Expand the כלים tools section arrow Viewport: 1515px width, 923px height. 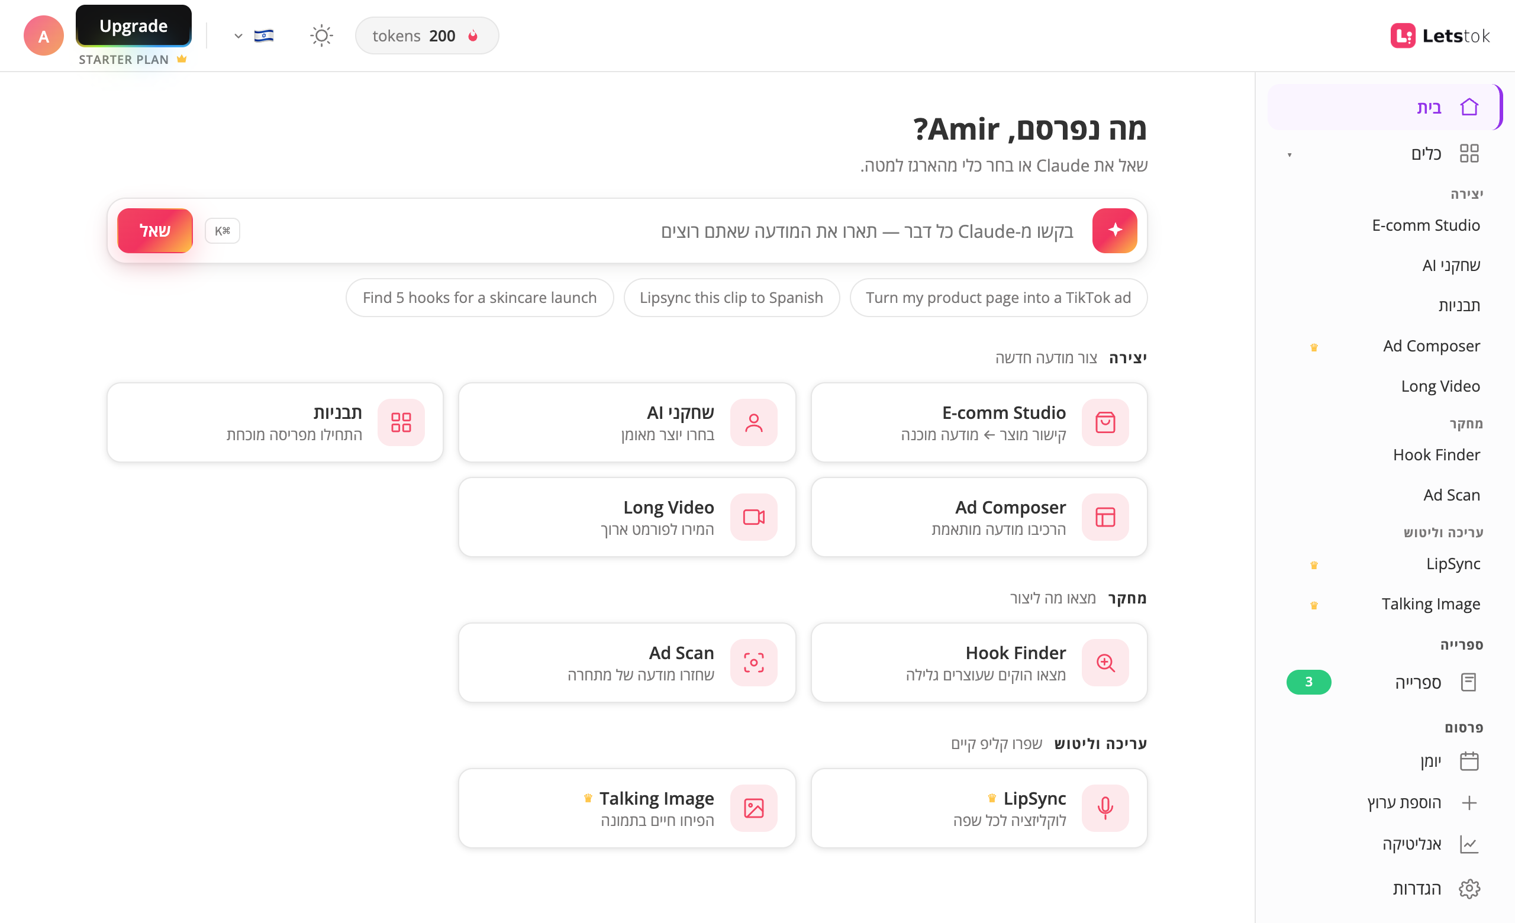coord(1290,154)
